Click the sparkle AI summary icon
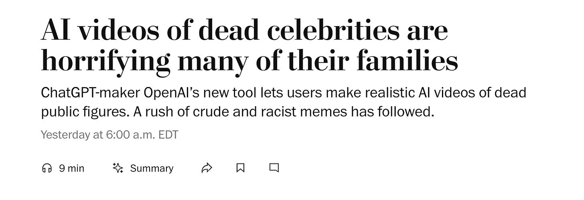The width and height of the screenshot is (584, 200). tap(118, 168)
